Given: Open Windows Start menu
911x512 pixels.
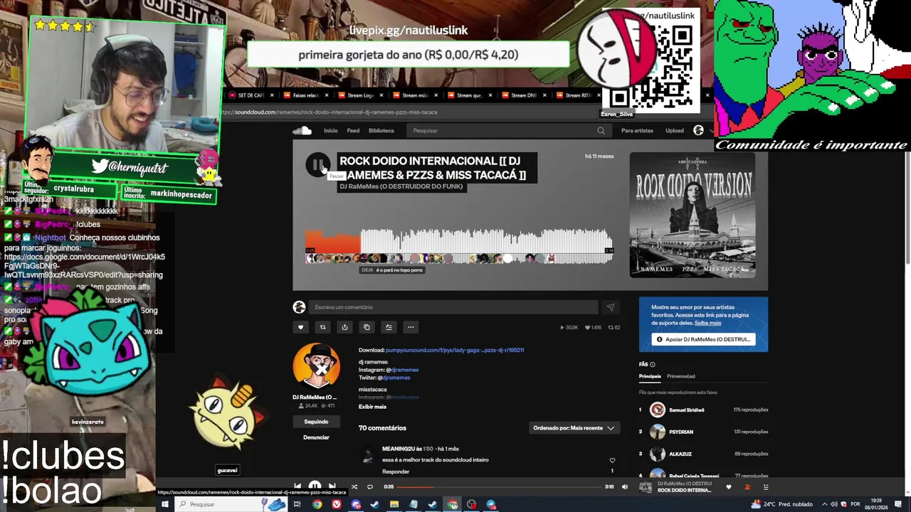Looking at the screenshot, I should click(x=164, y=504).
